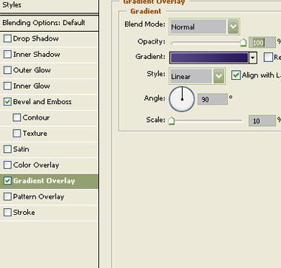Enable the Satin checkbox

(7, 149)
